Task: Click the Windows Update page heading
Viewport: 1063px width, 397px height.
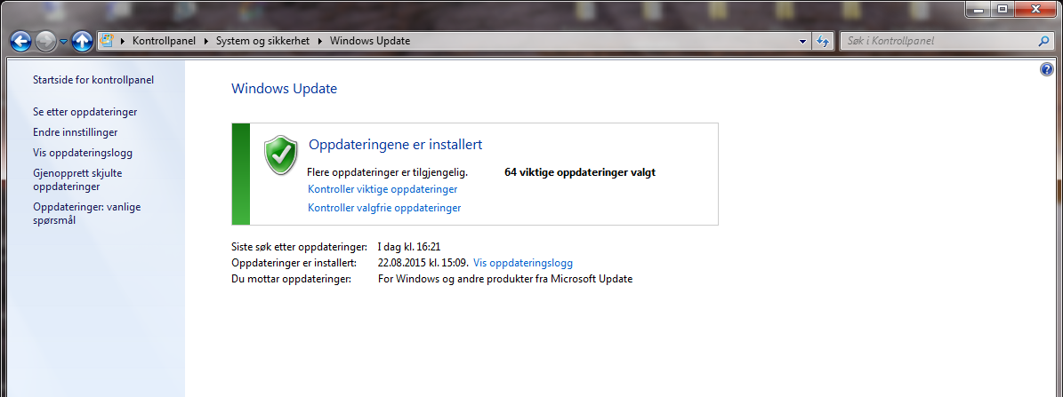Action: [284, 89]
